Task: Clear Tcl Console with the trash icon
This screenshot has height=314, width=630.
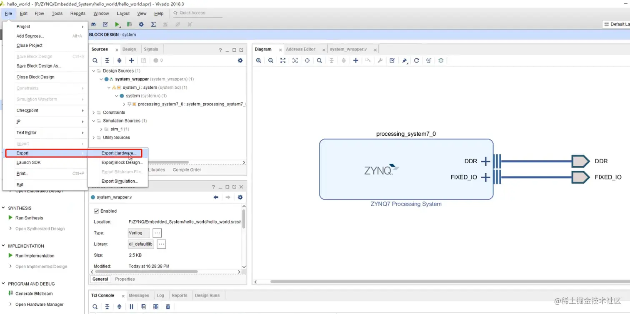Action: pyautogui.click(x=168, y=307)
